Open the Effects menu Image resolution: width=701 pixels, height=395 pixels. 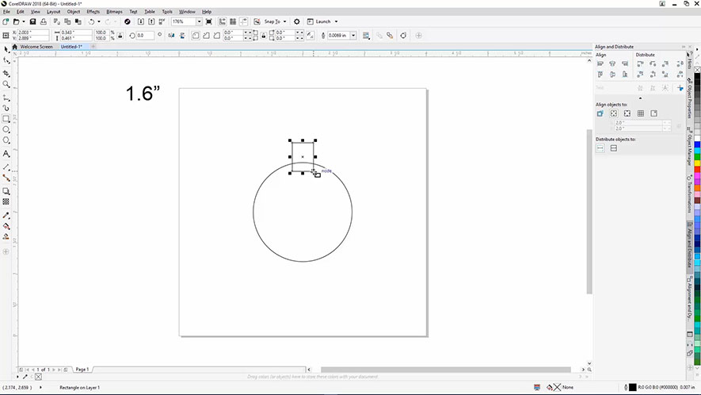coord(93,12)
